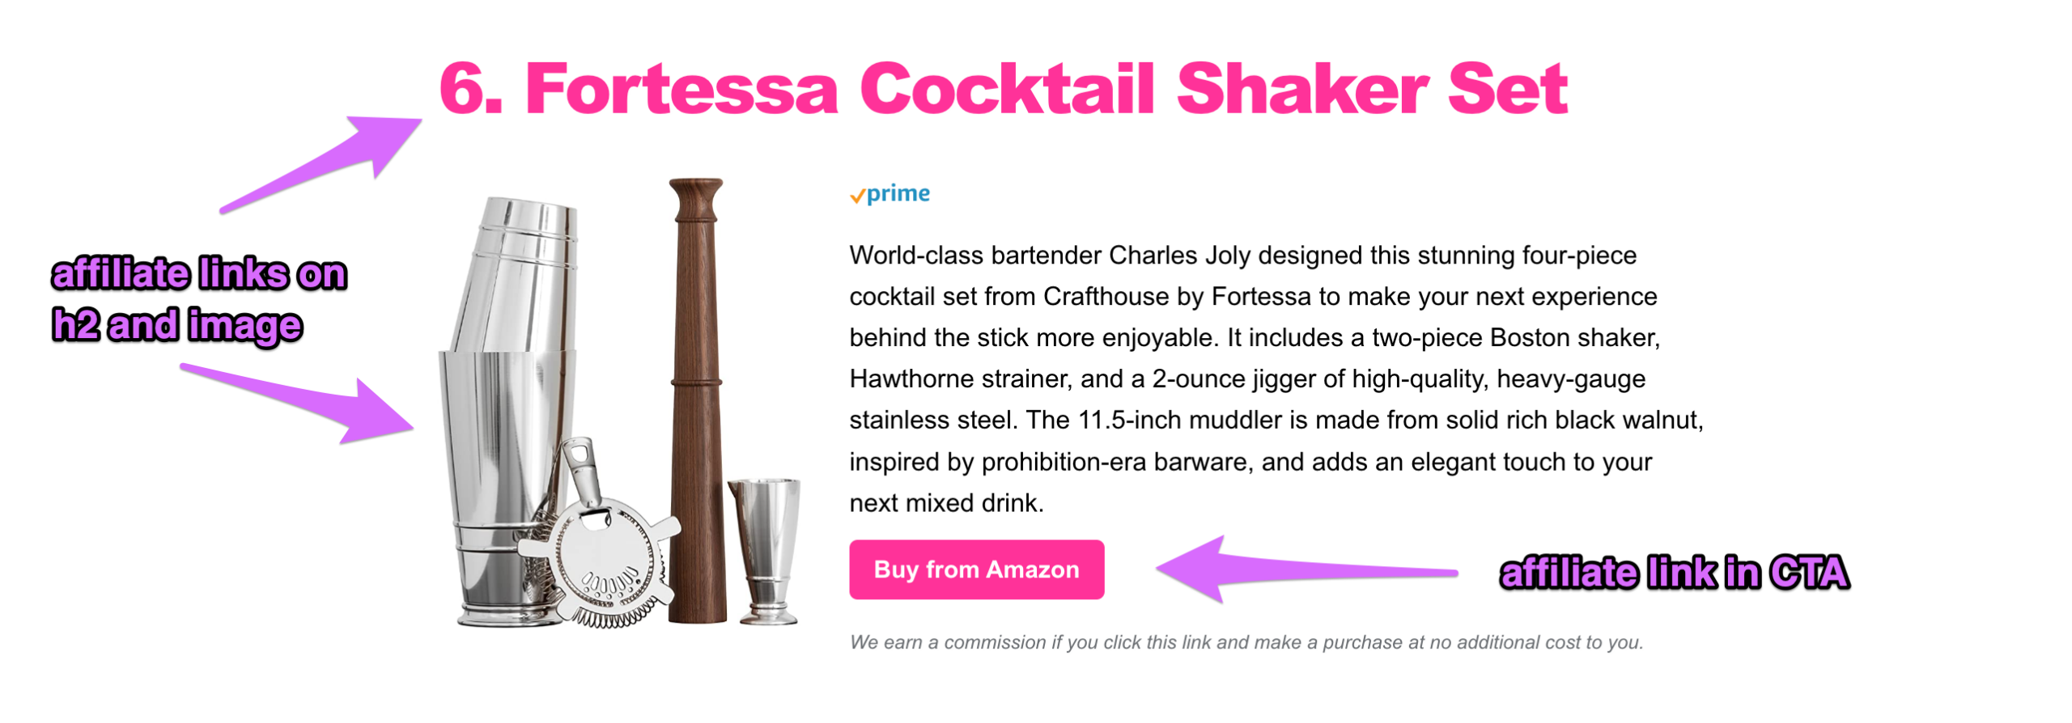Image resolution: width=2072 pixels, height=723 pixels.
Task: Click the 'next mixed drink.' closing line
Action: (946, 503)
